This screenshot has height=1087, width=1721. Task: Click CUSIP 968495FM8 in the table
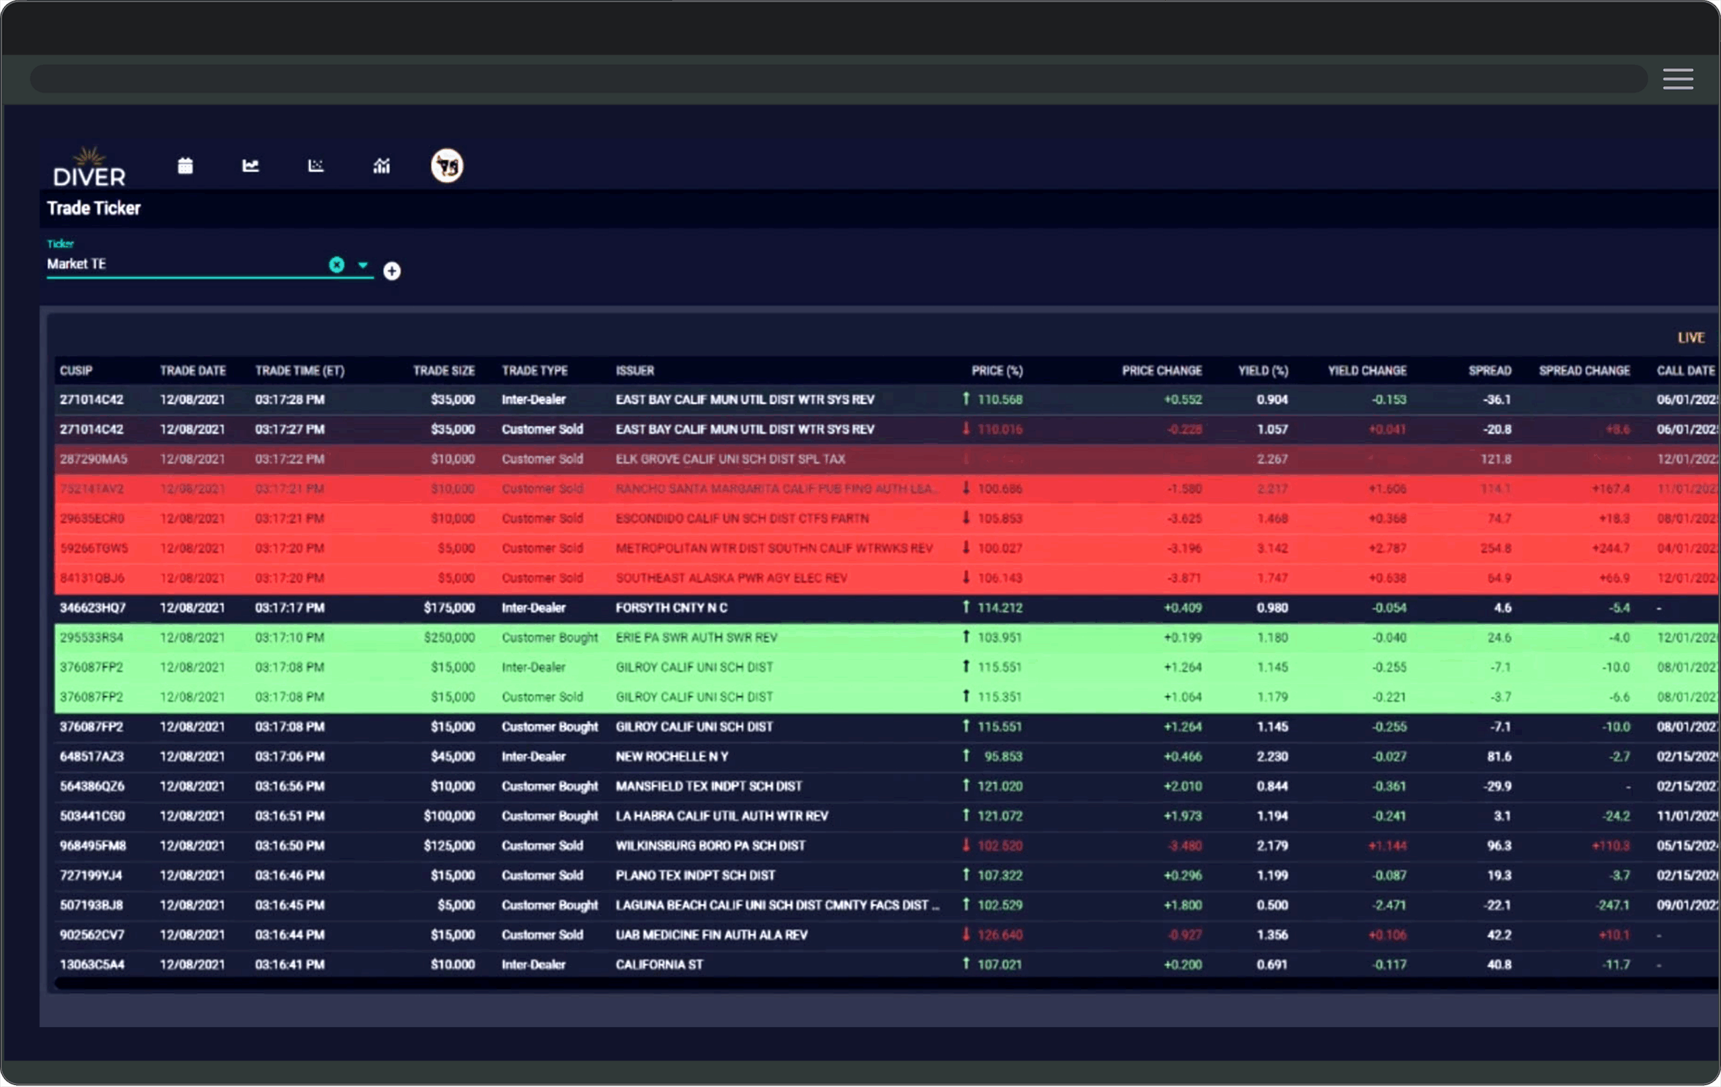click(x=93, y=846)
